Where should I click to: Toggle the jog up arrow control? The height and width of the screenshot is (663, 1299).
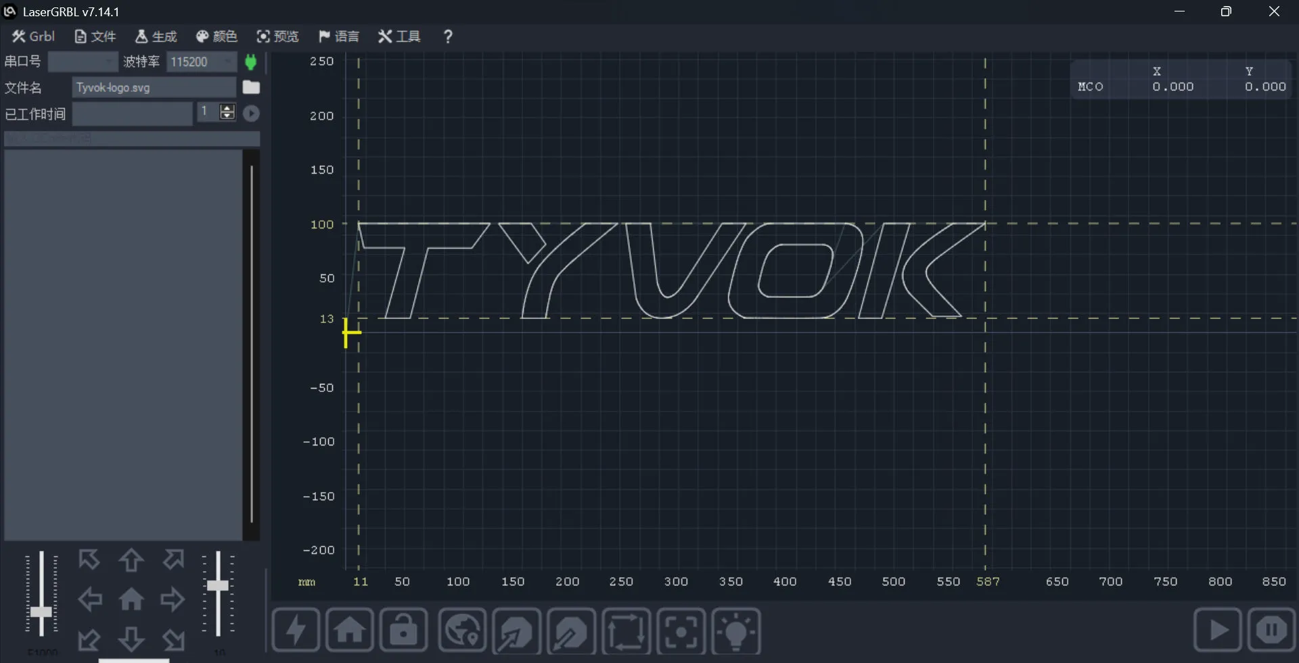131,561
